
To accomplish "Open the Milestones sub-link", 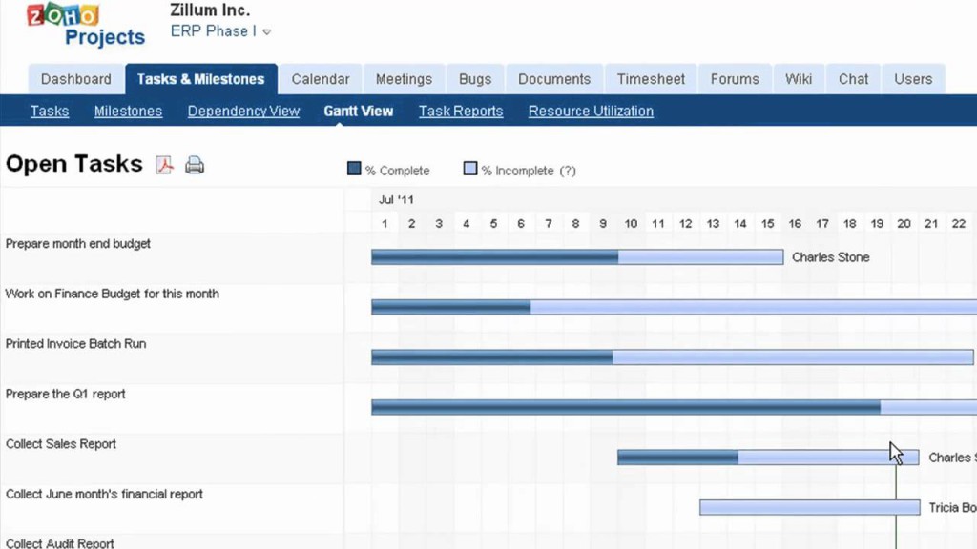I will (x=129, y=111).
